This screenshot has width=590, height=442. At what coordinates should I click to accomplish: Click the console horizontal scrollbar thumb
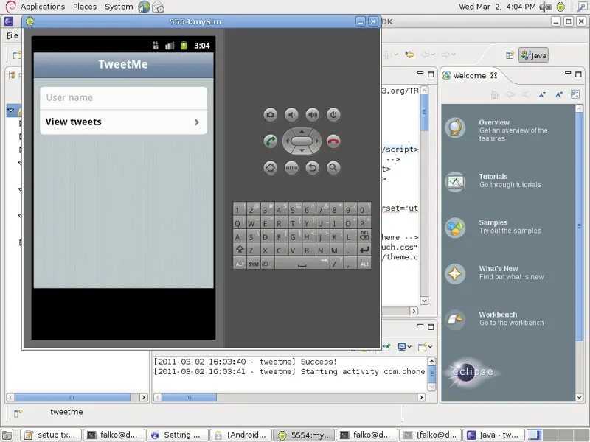[189, 397]
